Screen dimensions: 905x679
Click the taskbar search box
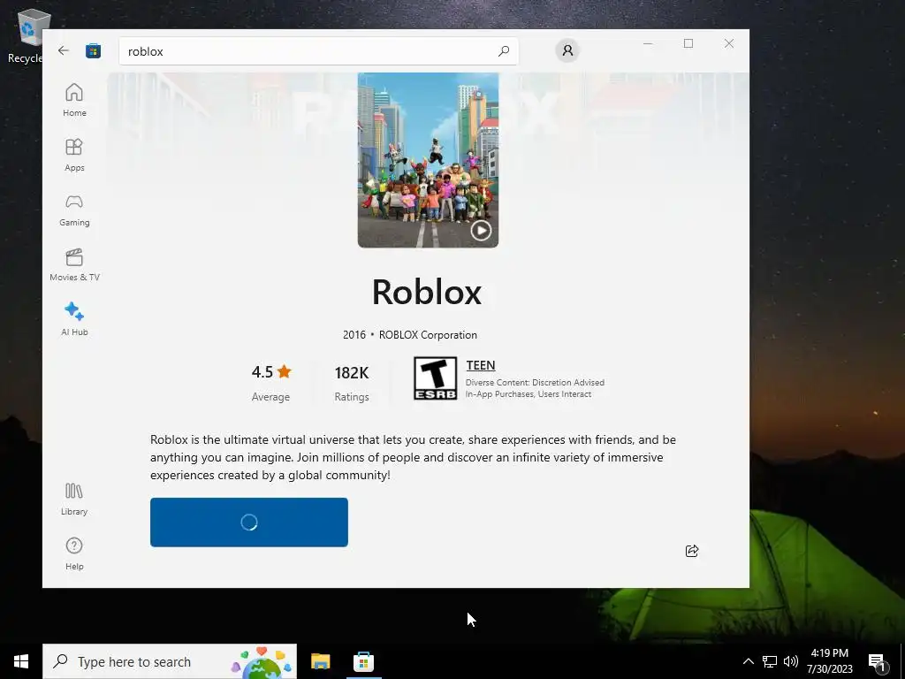pos(170,661)
